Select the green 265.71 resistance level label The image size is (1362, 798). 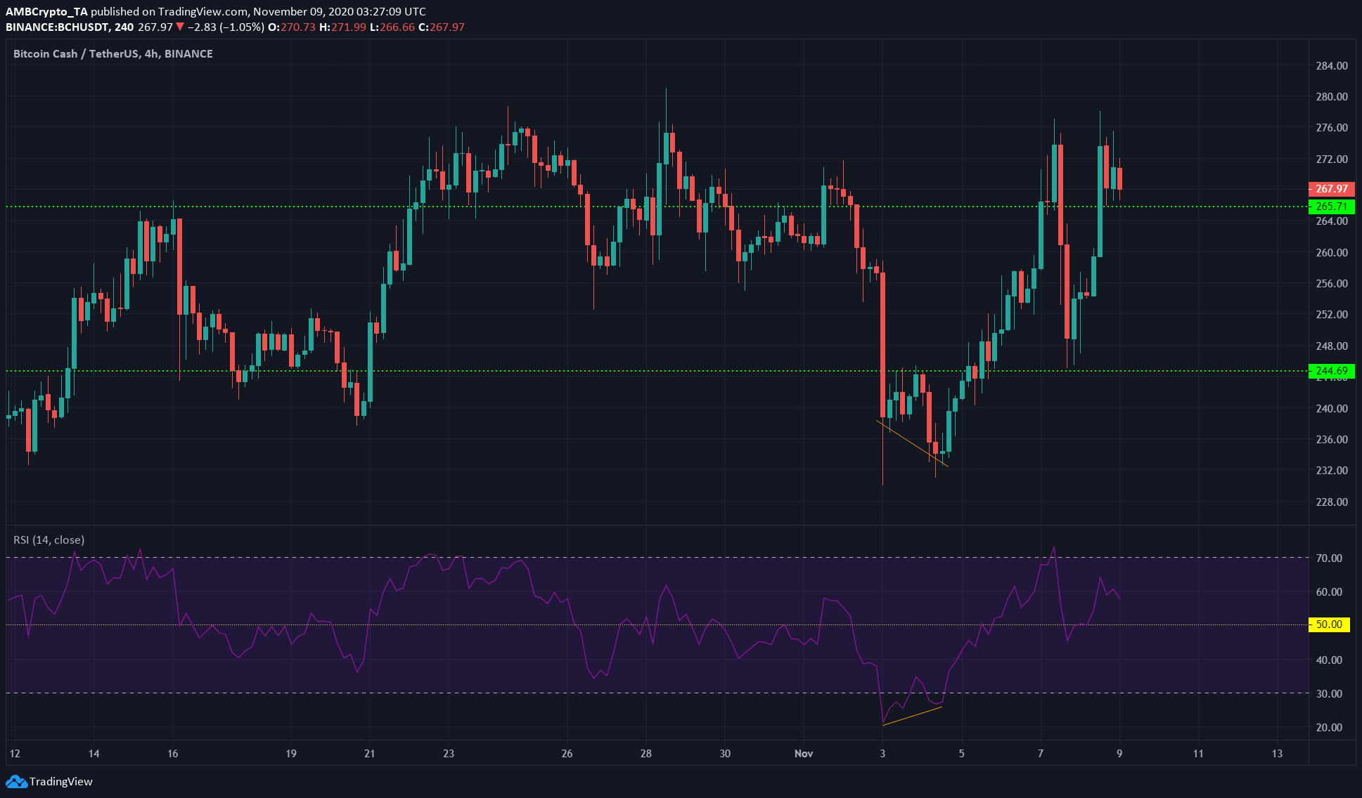click(x=1331, y=207)
